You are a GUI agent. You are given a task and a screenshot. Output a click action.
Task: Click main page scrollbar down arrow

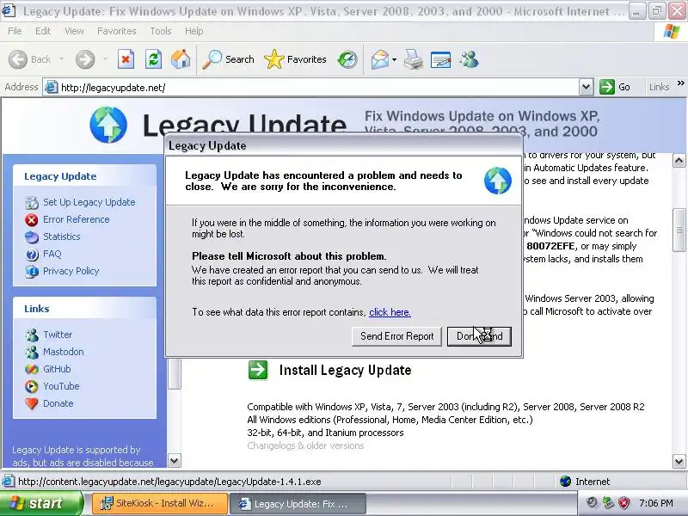pos(679,462)
